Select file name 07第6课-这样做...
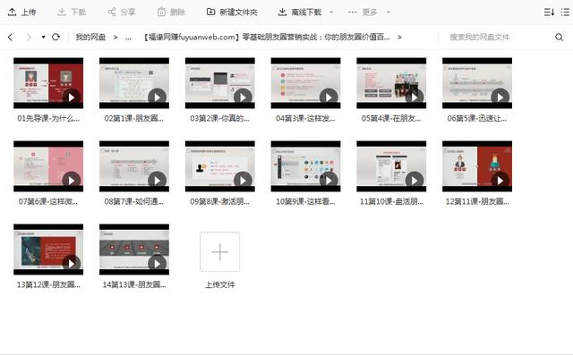 (x=48, y=201)
